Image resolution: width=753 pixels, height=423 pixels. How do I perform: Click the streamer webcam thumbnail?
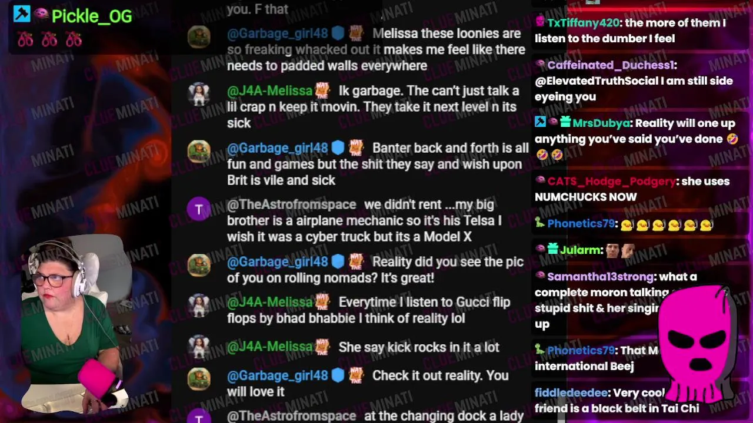[x=75, y=323]
